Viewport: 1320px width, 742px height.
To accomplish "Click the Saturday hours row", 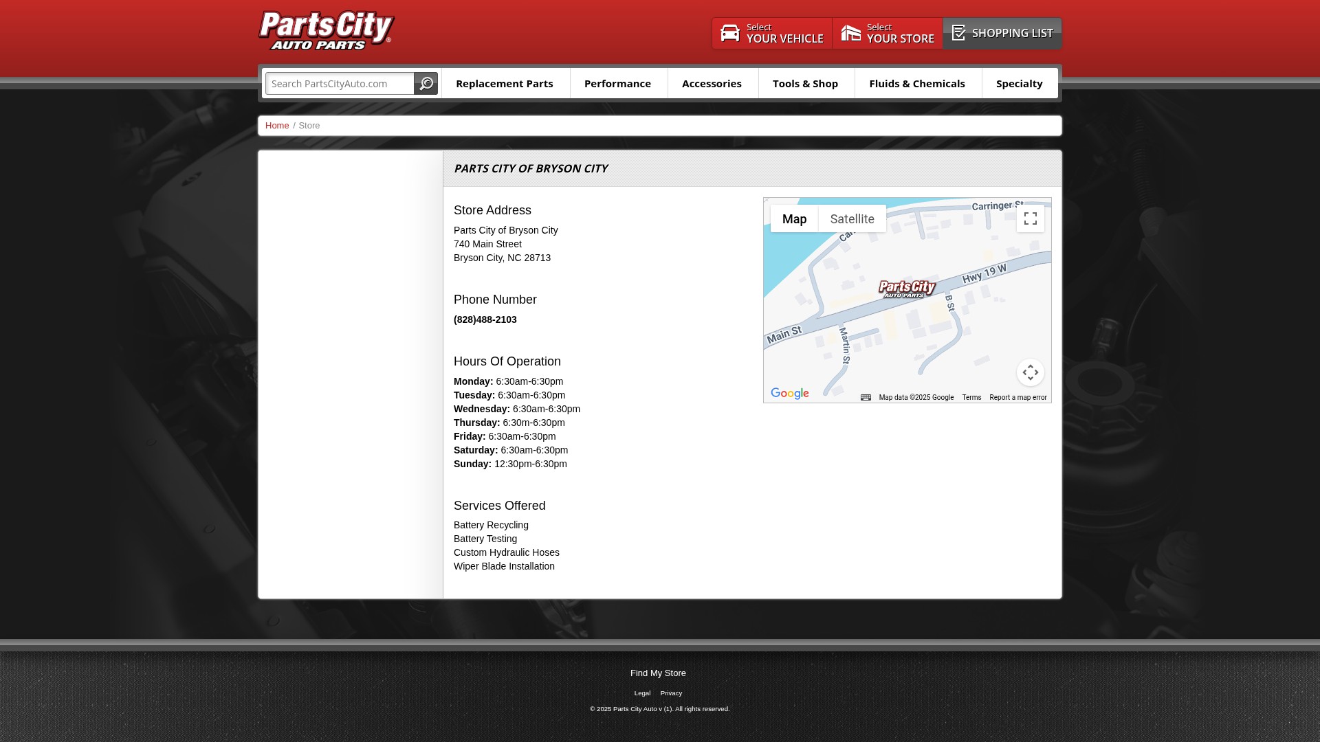I will coord(511,450).
